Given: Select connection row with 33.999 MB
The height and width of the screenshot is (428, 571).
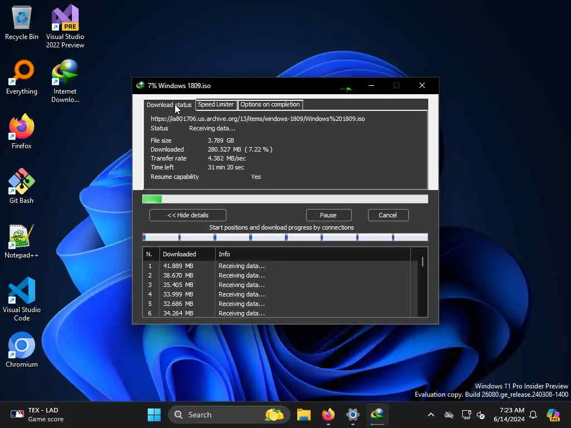Looking at the screenshot, I should tap(277, 294).
